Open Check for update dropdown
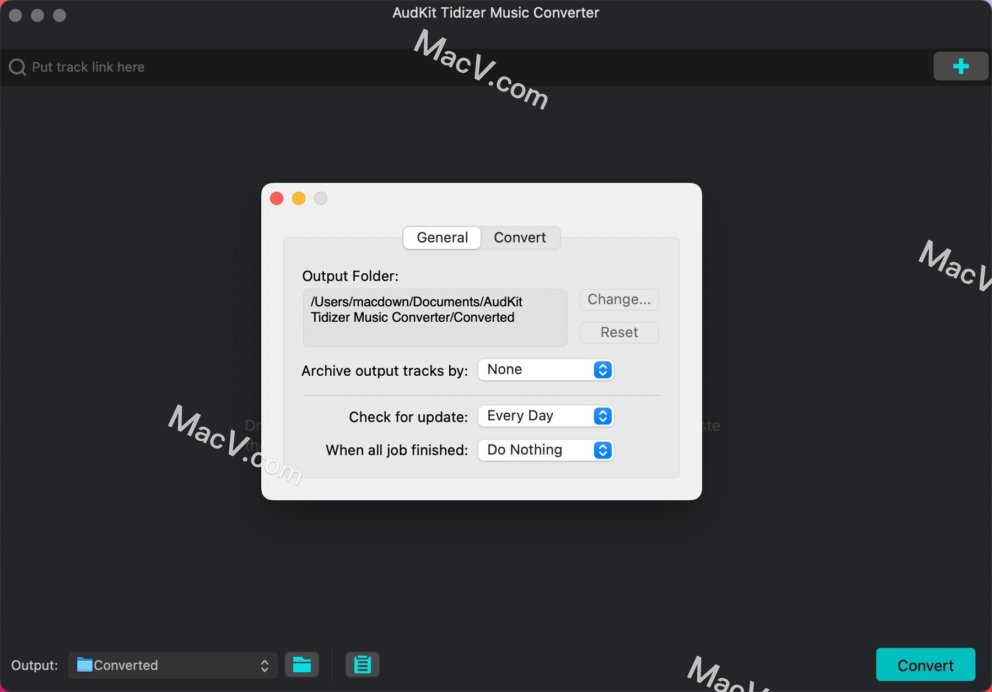 point(546,416)
